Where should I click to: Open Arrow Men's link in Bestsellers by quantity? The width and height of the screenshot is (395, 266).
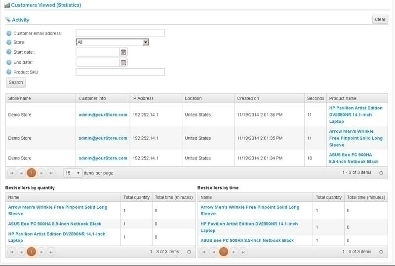[x=58, y=210]
